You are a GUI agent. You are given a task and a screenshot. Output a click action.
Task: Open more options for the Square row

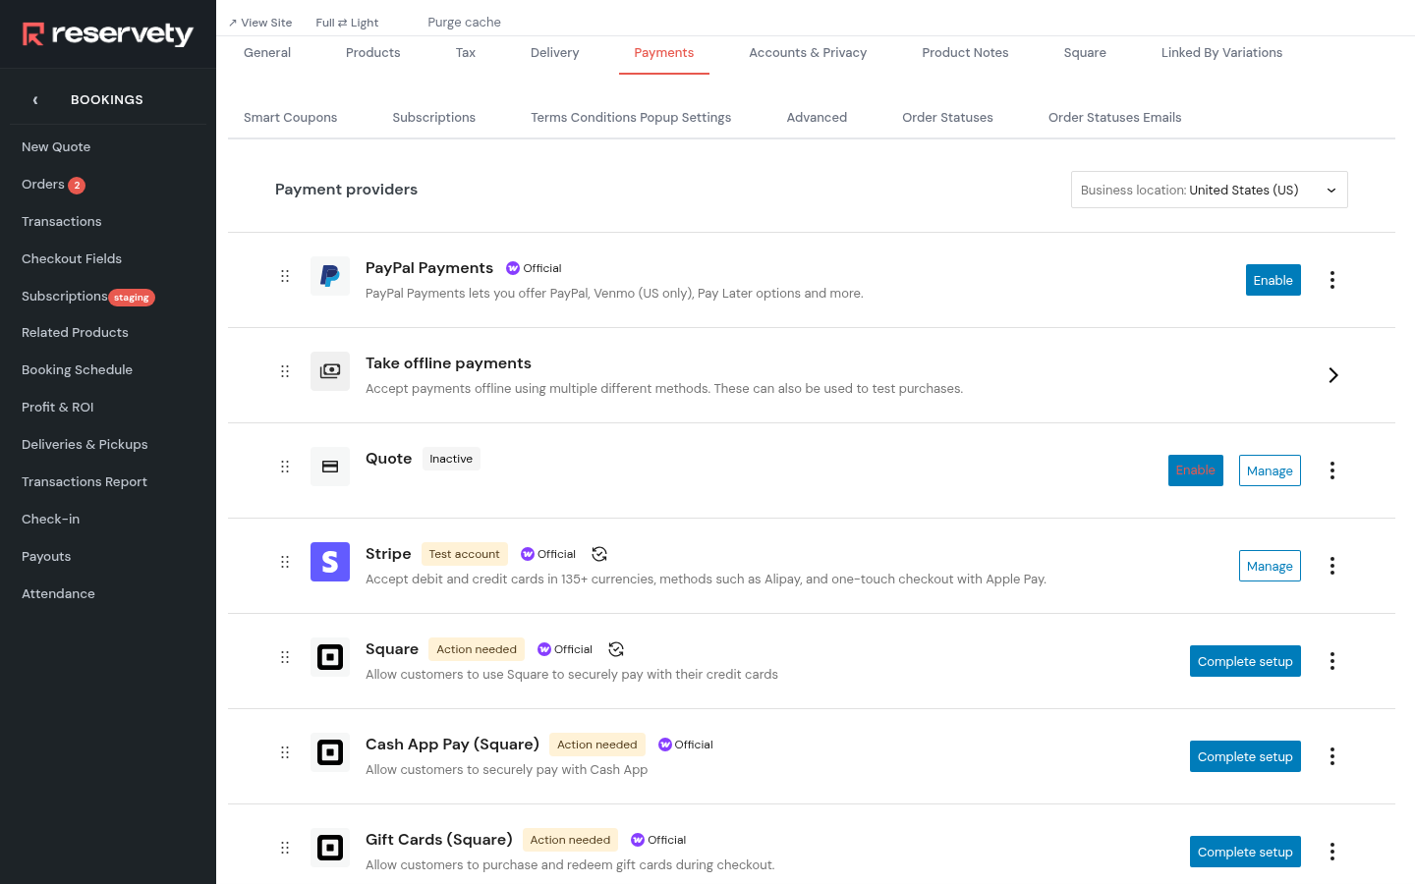[1332, 661]
